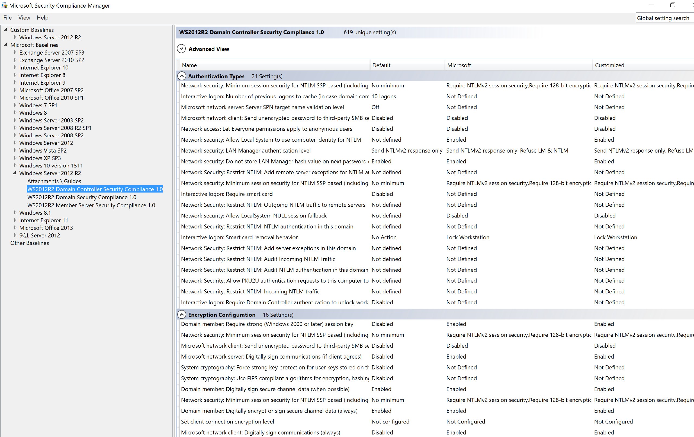Select the Other Baselines node
The image size is (694, 437).
(x=29, y=243)
